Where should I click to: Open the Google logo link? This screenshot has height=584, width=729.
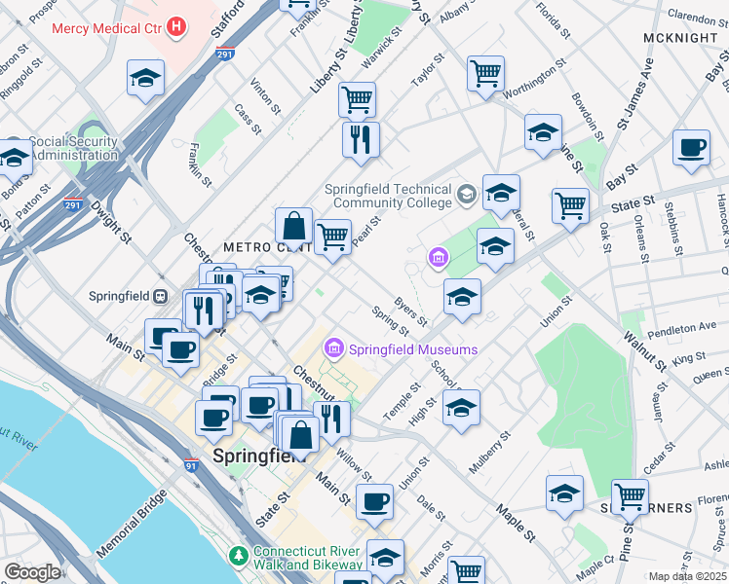coord(33,572)
